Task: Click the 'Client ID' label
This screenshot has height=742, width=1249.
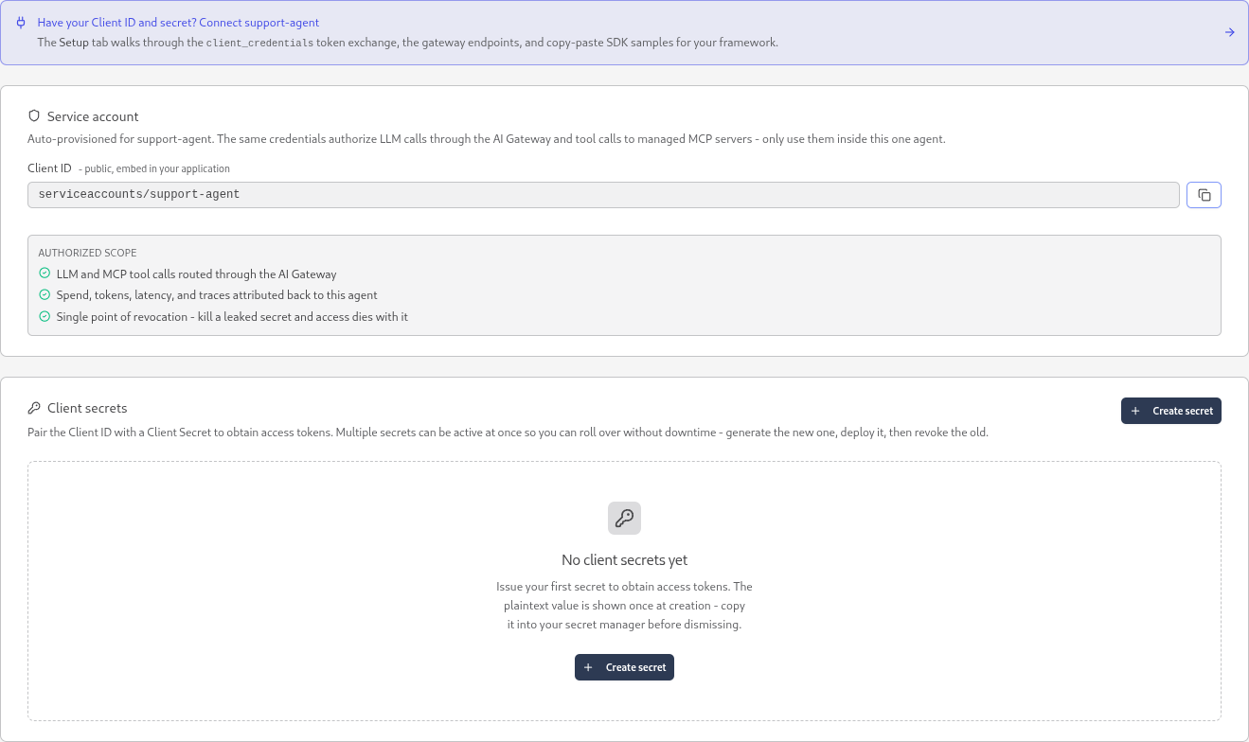Action: coord(49,168)
